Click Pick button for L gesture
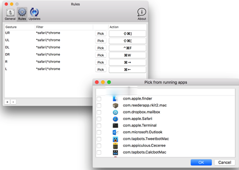239x170 pixels. pos(101,69)
